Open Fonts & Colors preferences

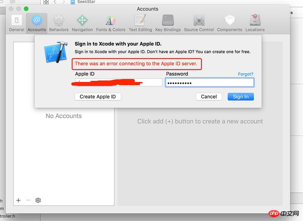[x=111, y=23]
